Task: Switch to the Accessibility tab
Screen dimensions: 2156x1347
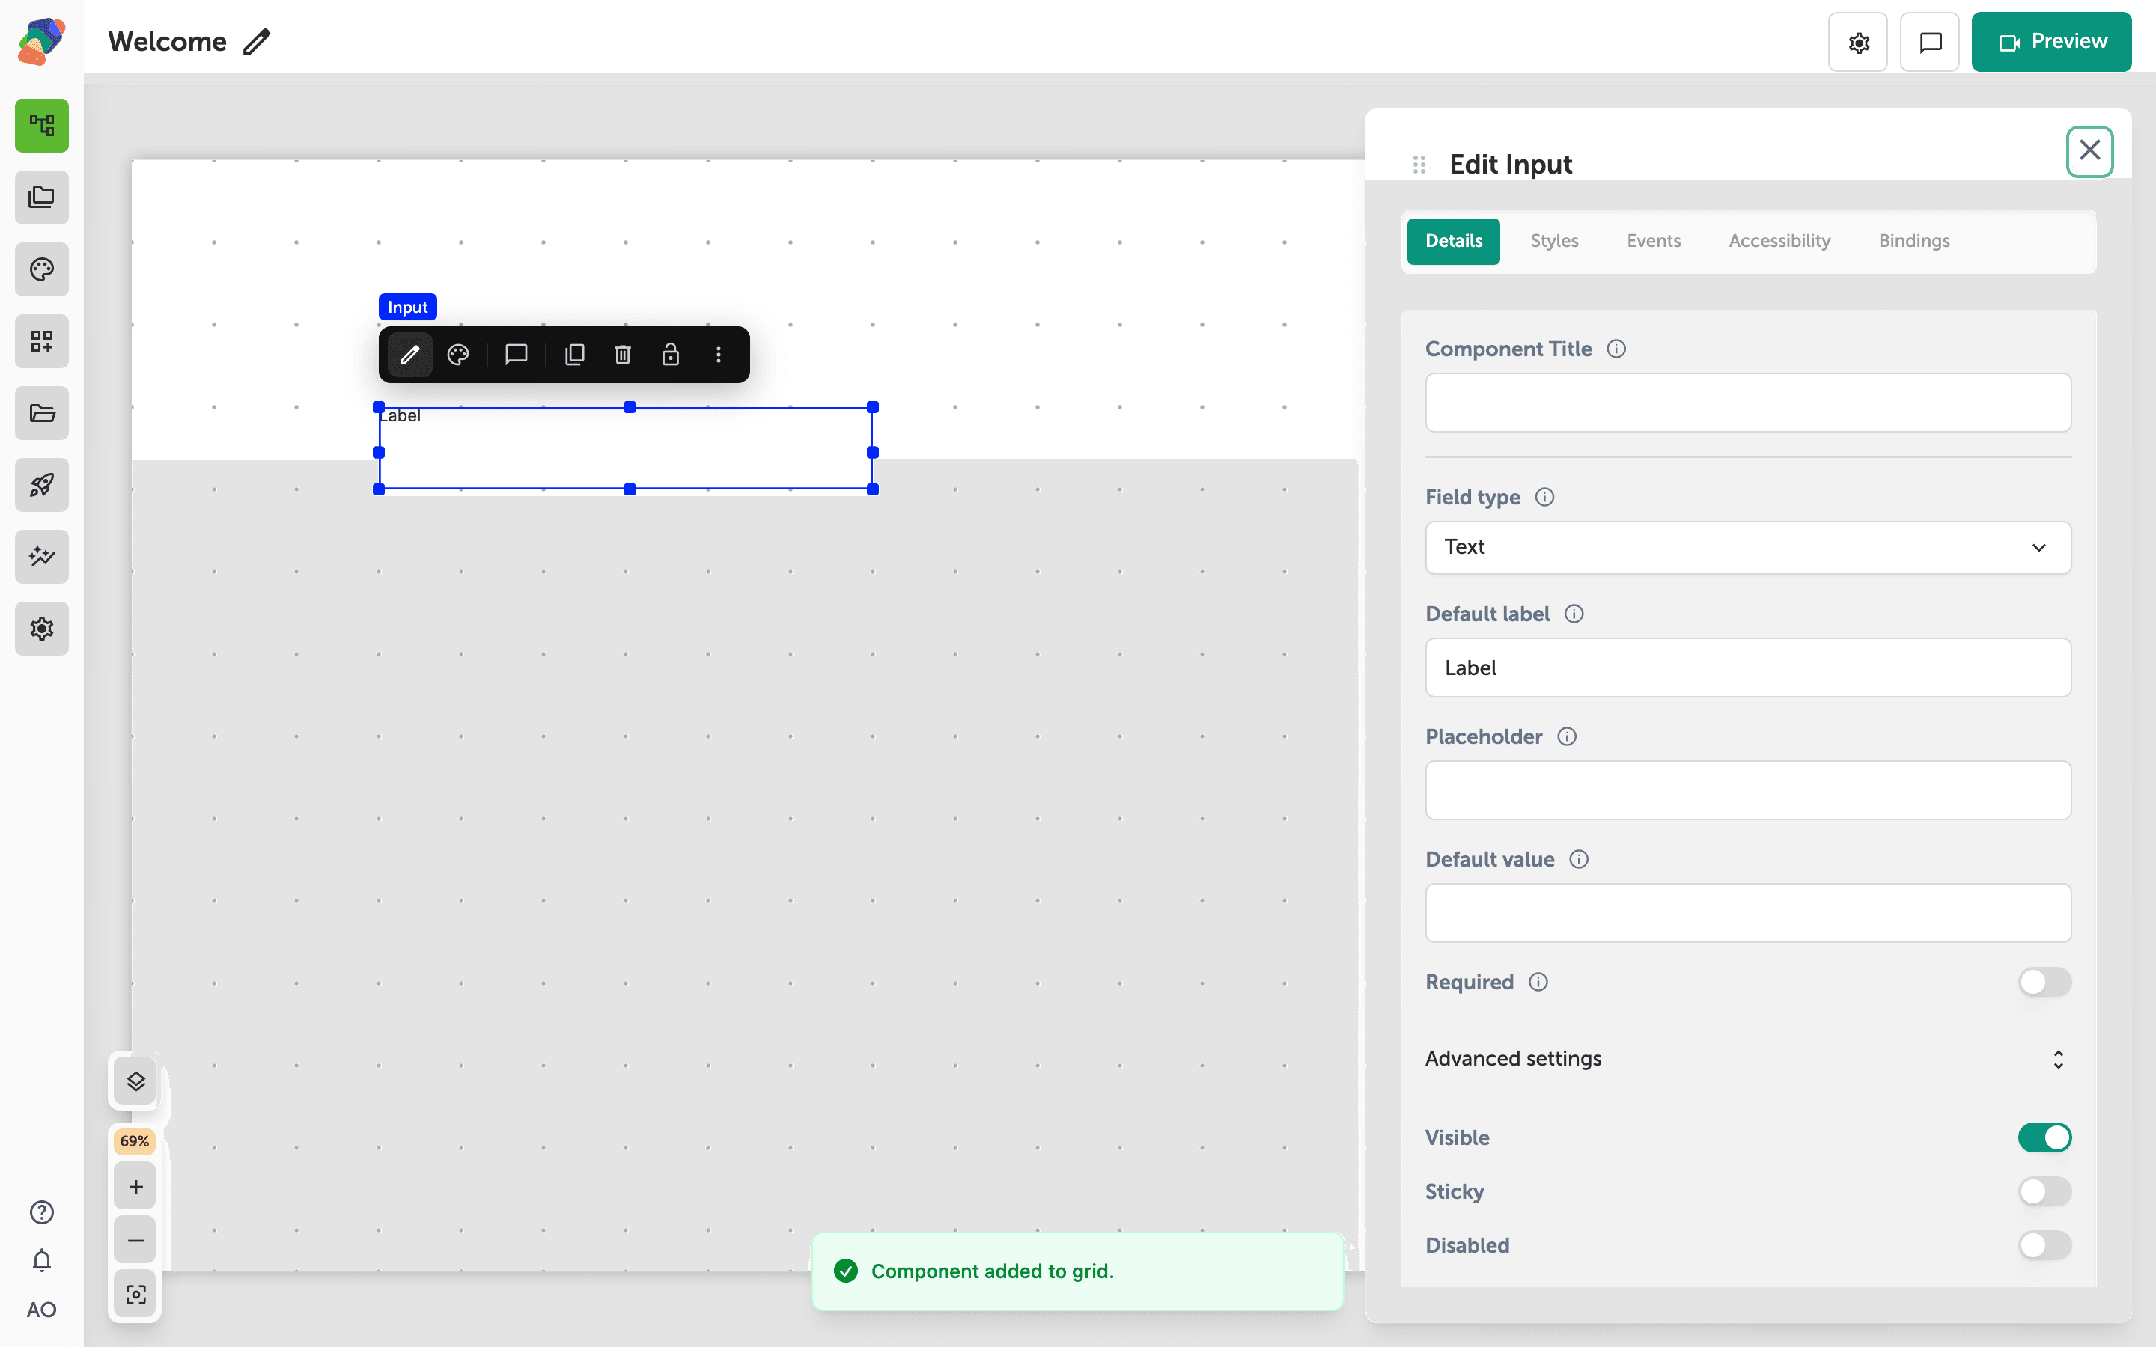Action: (x=1779, y=242)
